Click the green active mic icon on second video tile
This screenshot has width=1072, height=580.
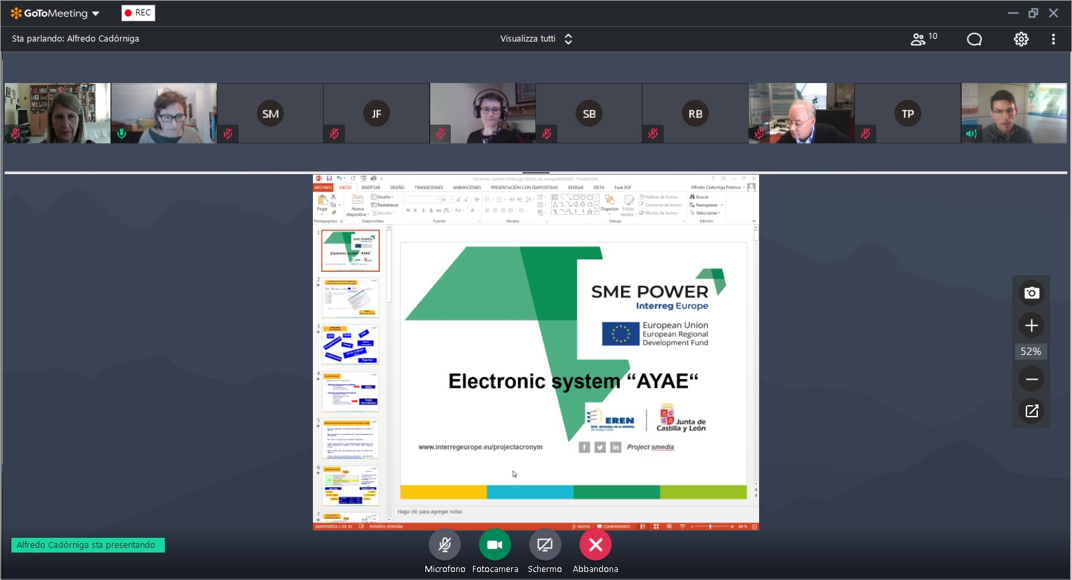[121, 134]
